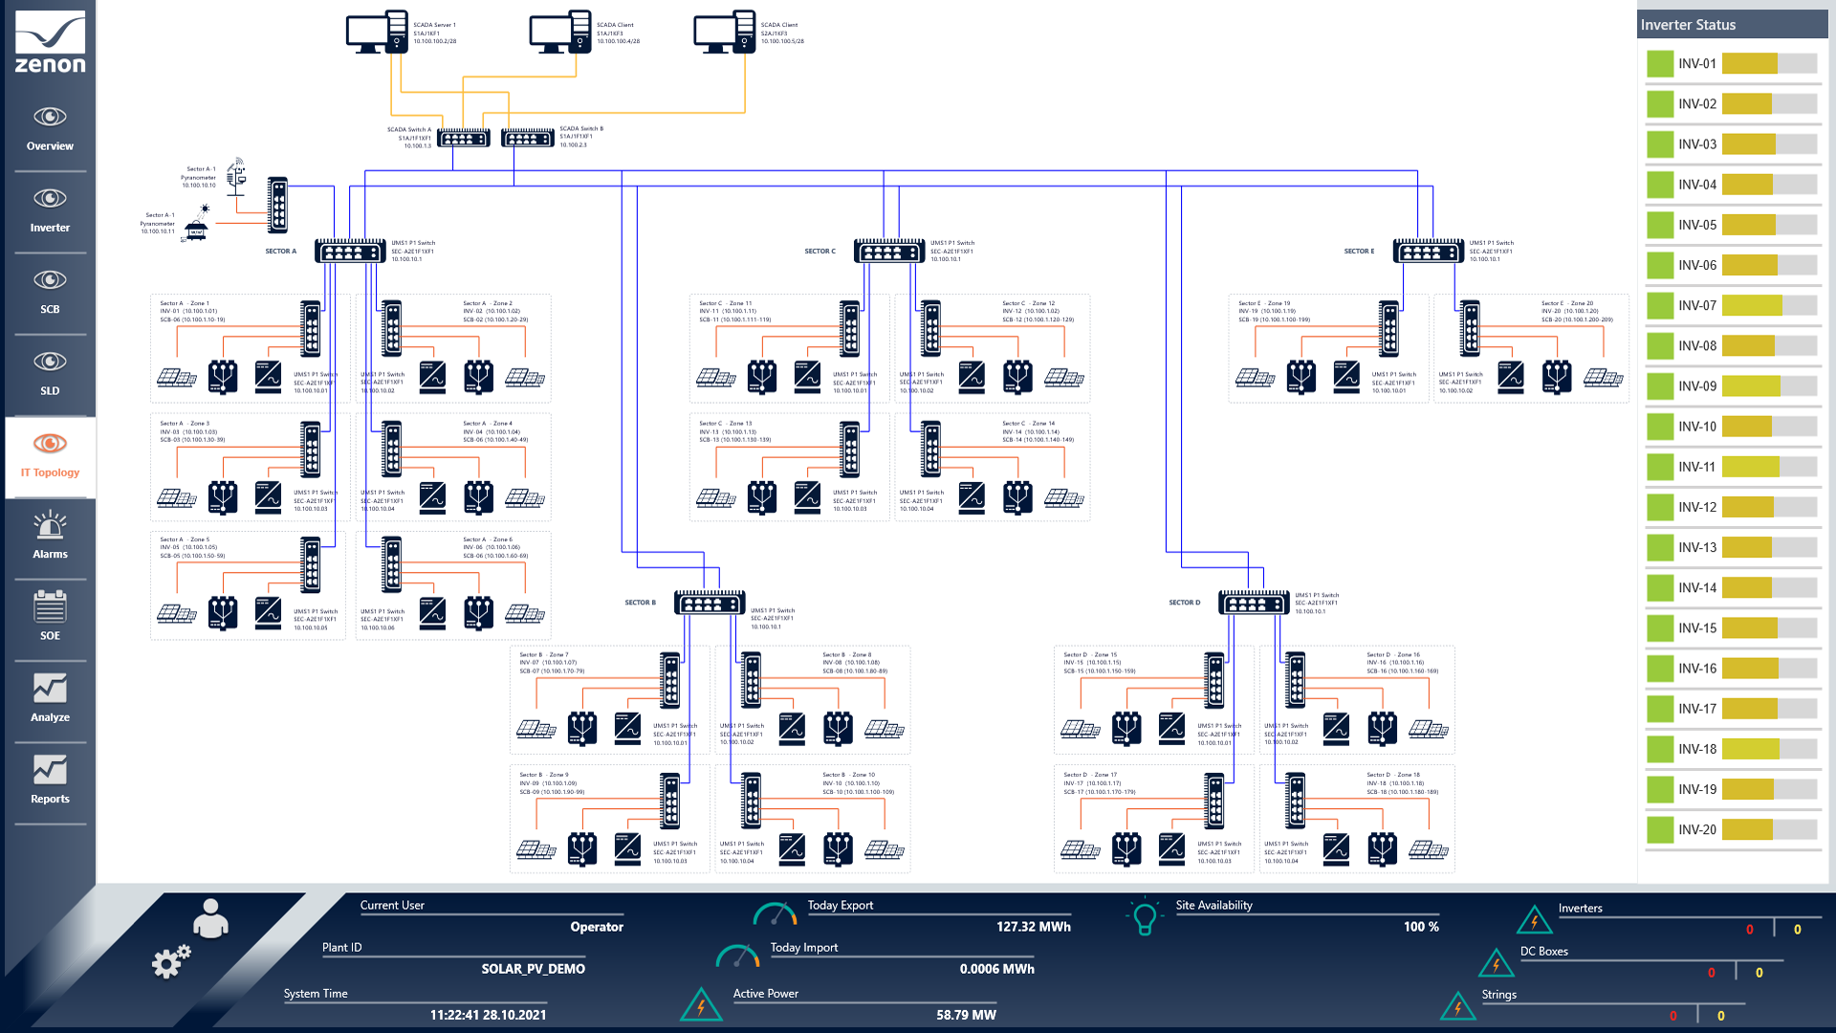Screen dimensions: 1836x1033
Task: Open the Overview eye icon
Action: coord(50,118)
